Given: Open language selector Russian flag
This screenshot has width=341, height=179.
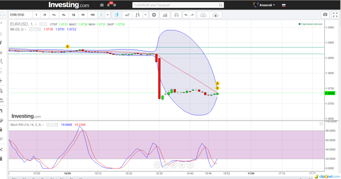Looking at the screenshot, I should tap(283, 5).
